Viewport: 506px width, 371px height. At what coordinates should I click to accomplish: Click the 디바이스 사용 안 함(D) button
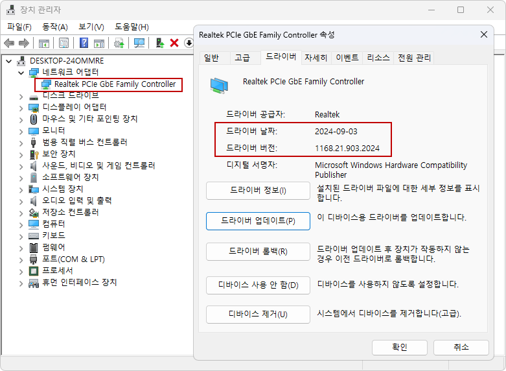tap(258, 285)
